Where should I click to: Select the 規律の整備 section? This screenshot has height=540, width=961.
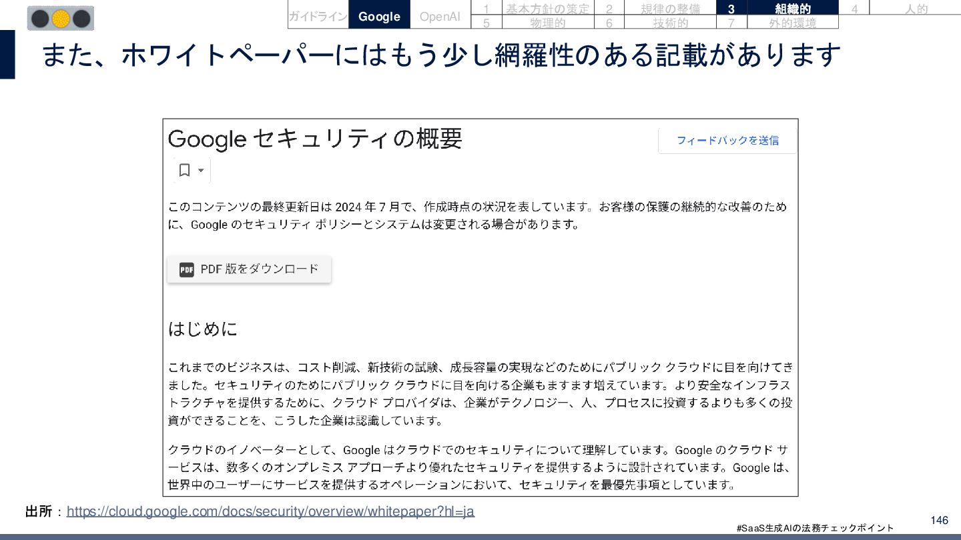(670, 9)
